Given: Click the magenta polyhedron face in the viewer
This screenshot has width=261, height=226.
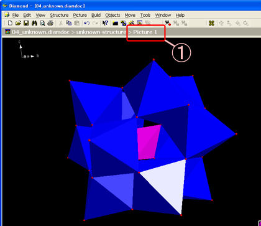Looking at the screenshot, I should 149,143.
